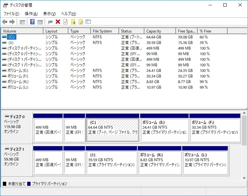Click the forward arrow toolbar icon
Image resolution: width=248 pixels, height=196 pixels.
[12, 22]
